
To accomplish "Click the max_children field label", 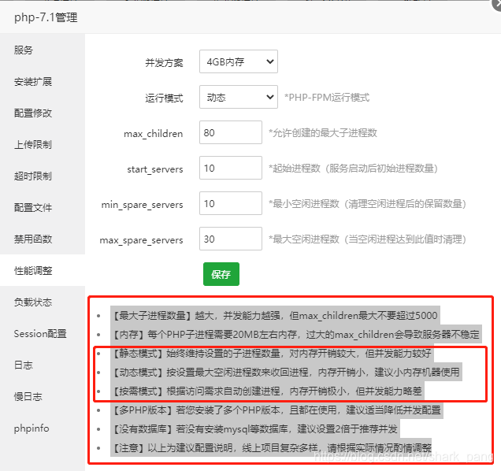I will click(x=154, y=134).
